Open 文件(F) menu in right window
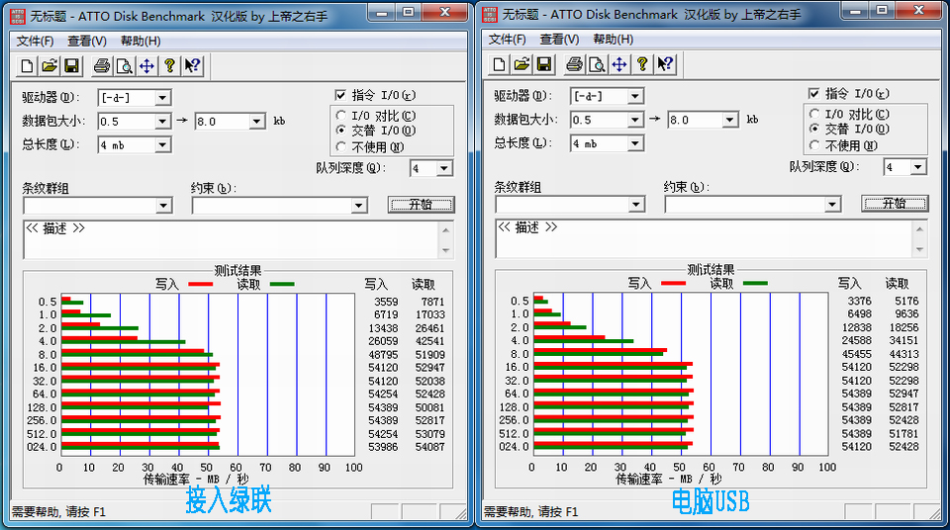The image size is (950, 530). coord(507,39)
